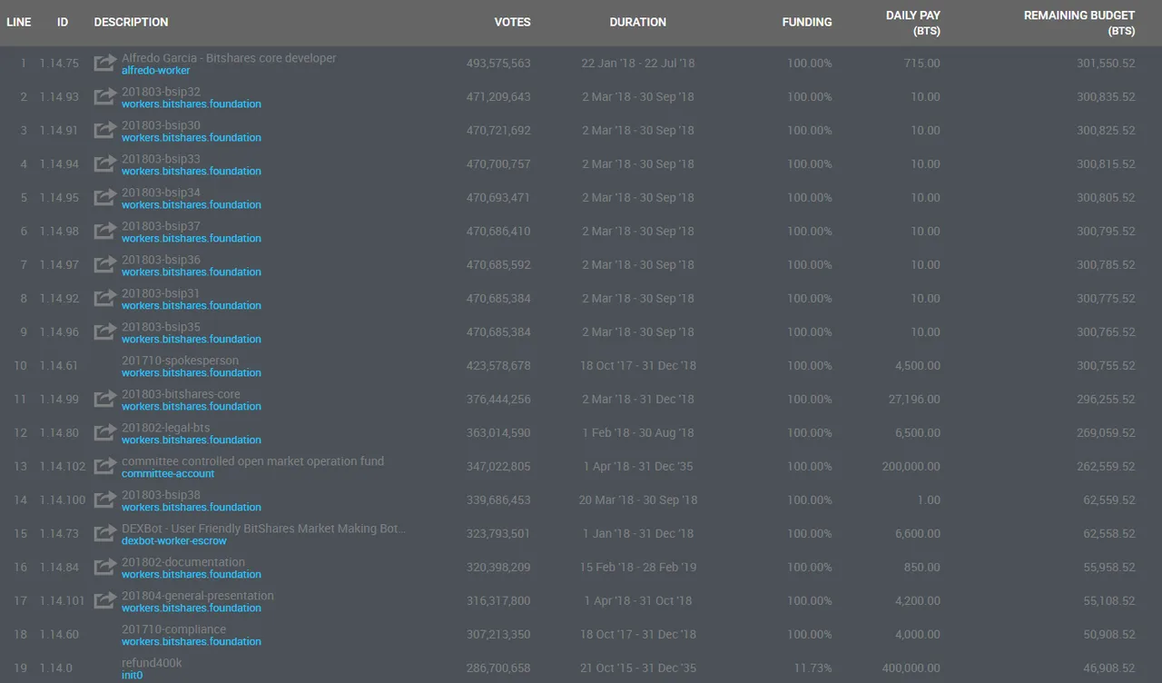Select 201802-documentation description
Image resolution: width=1162 pixels, height=683 pixels.
click(x=183, y=562)
